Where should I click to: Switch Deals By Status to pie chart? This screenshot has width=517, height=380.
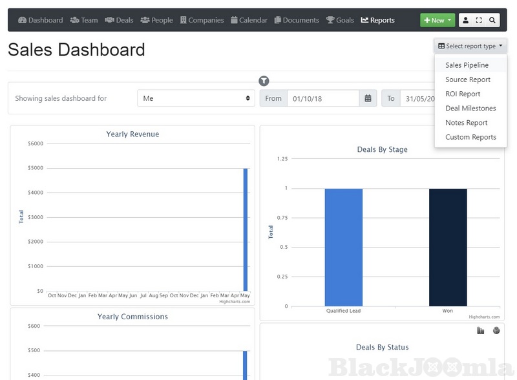point(496,331)
